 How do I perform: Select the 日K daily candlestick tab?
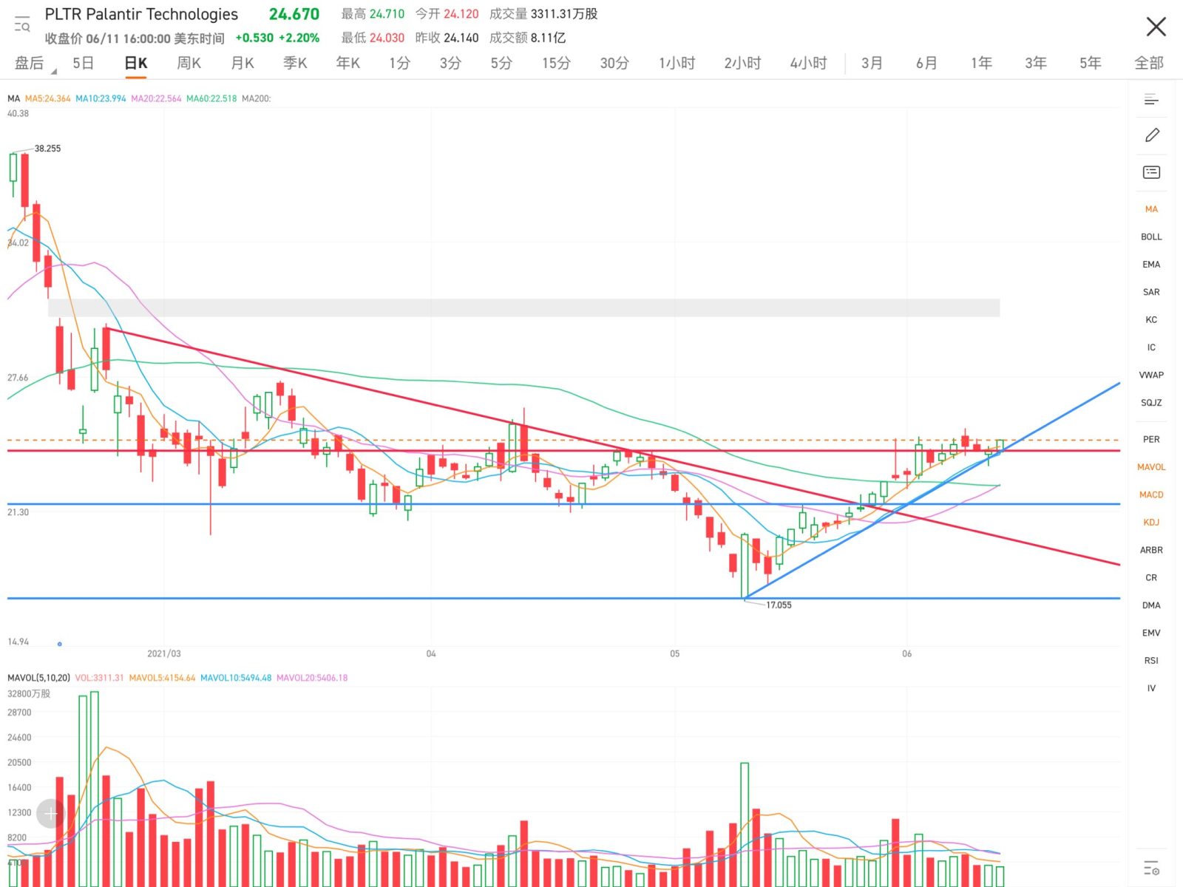tap(136, 64)
